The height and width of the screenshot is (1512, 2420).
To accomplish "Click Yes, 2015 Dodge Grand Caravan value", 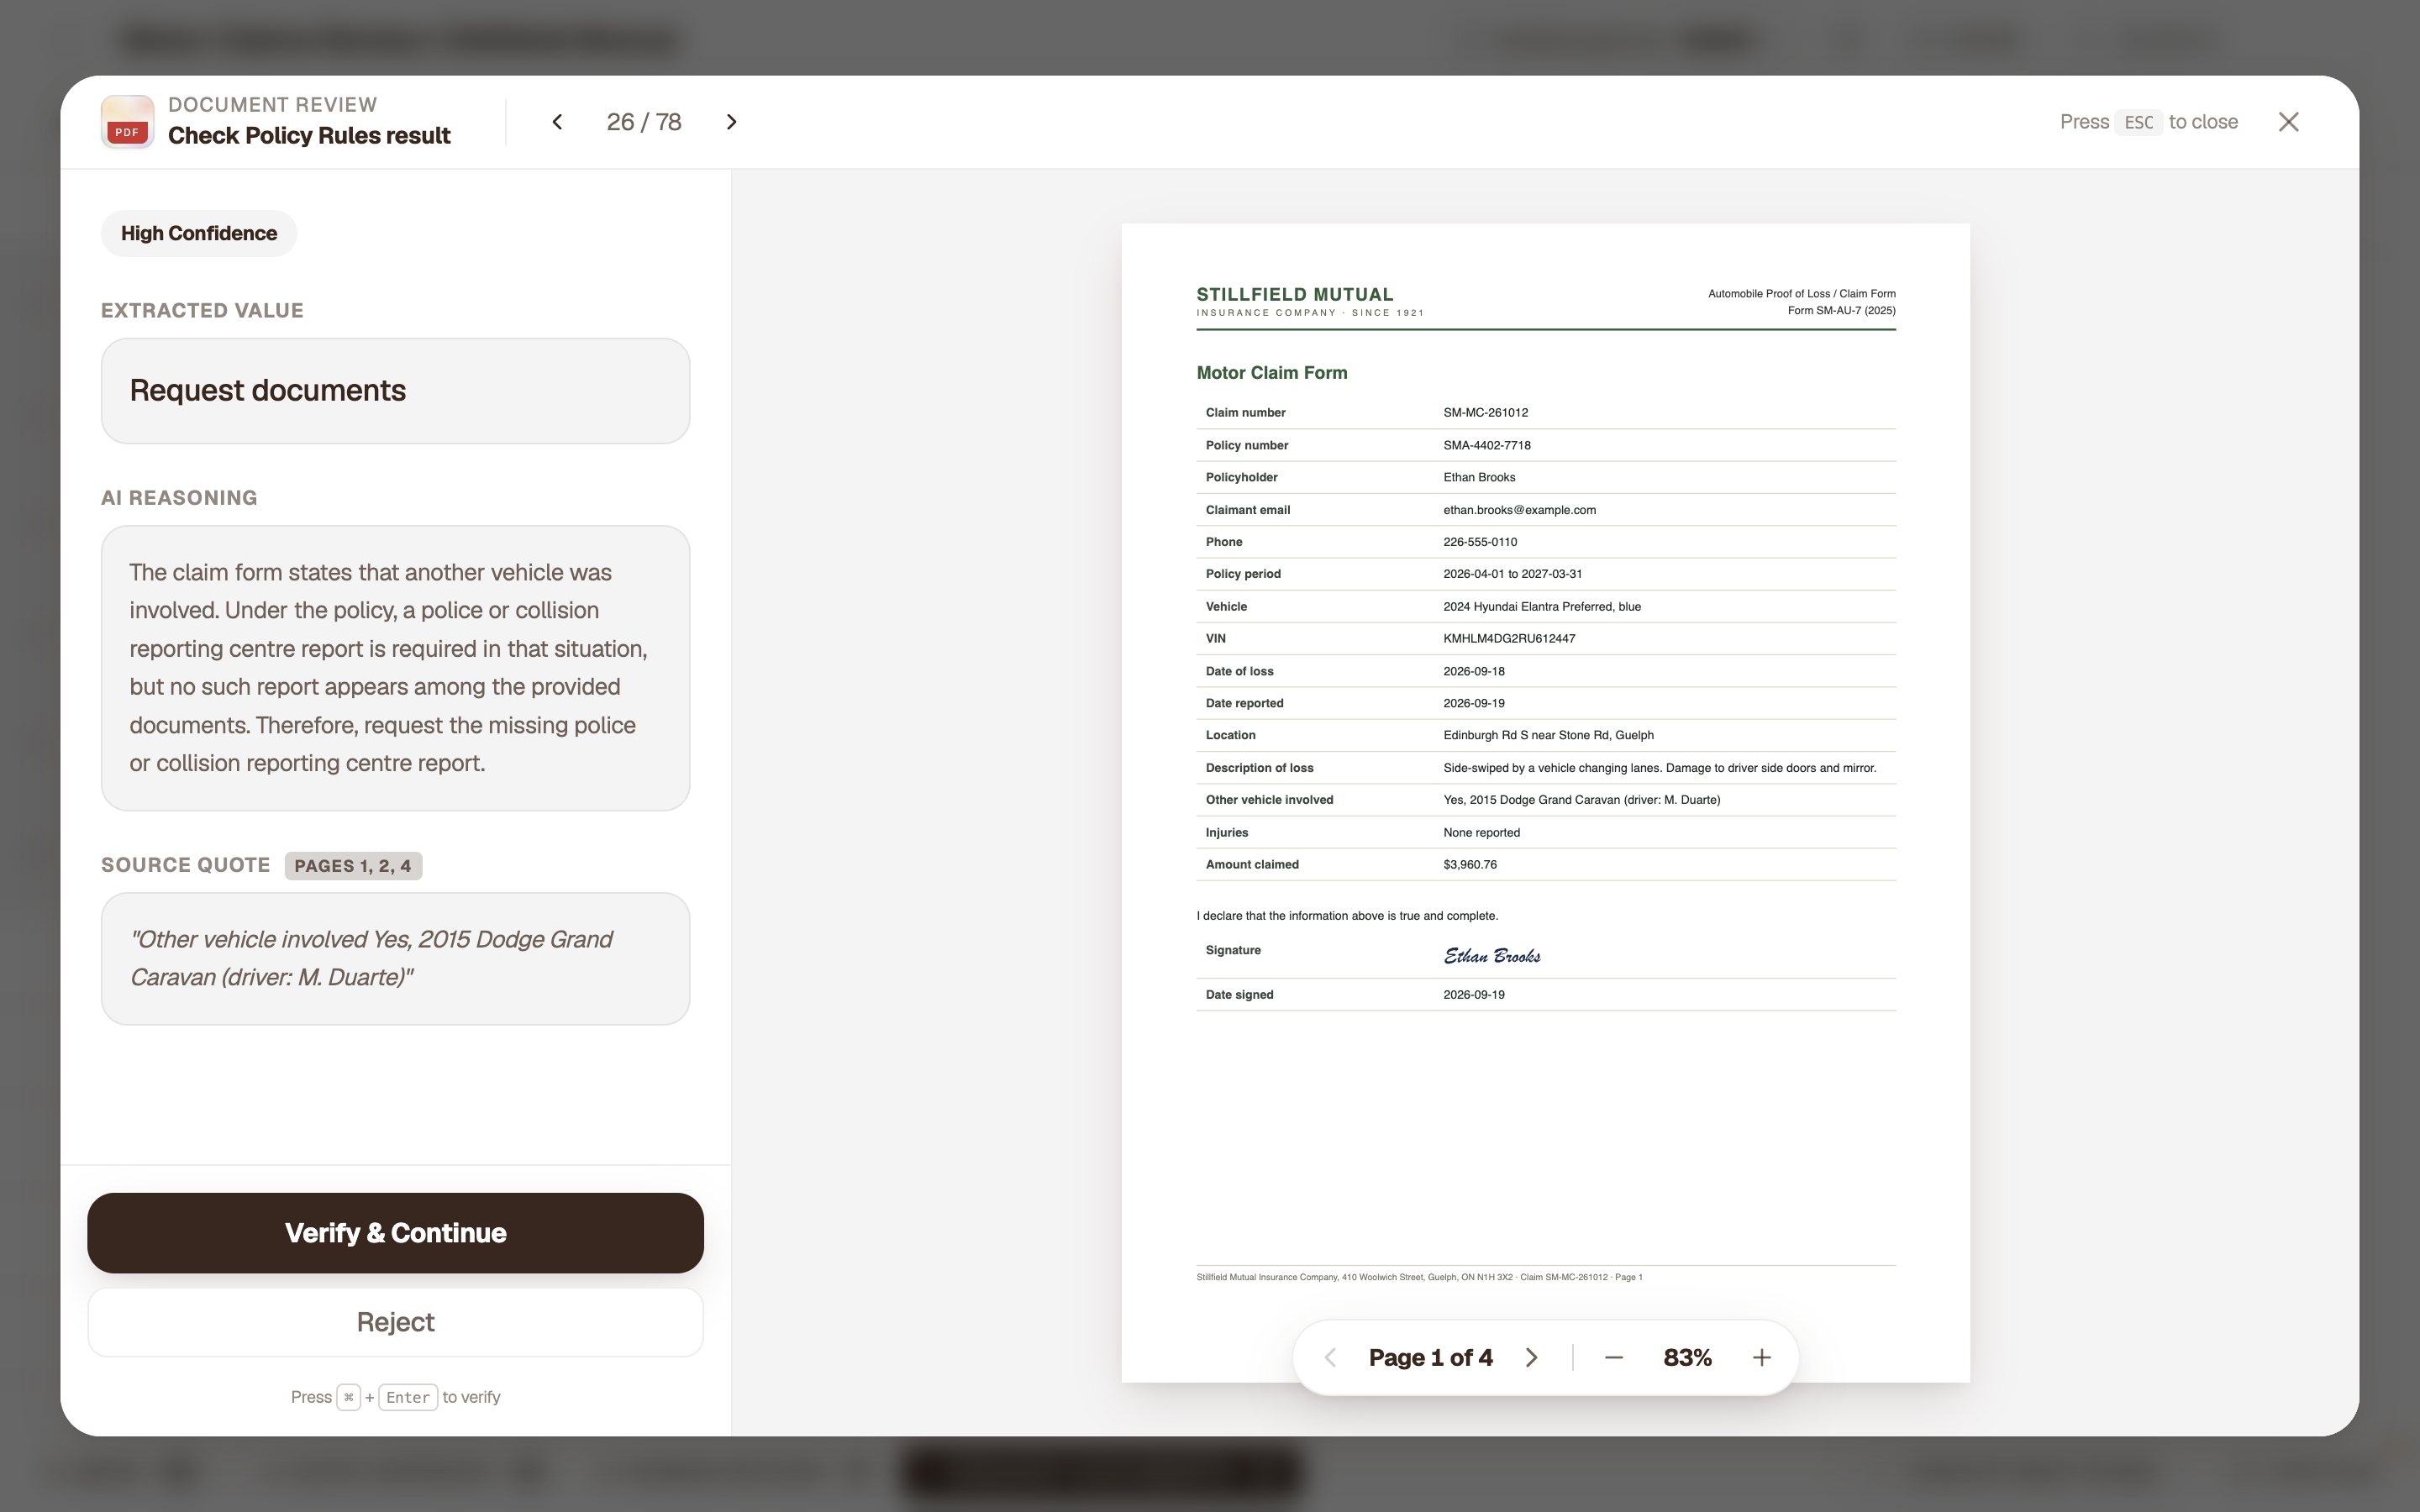I will [x=1581, y=800].
